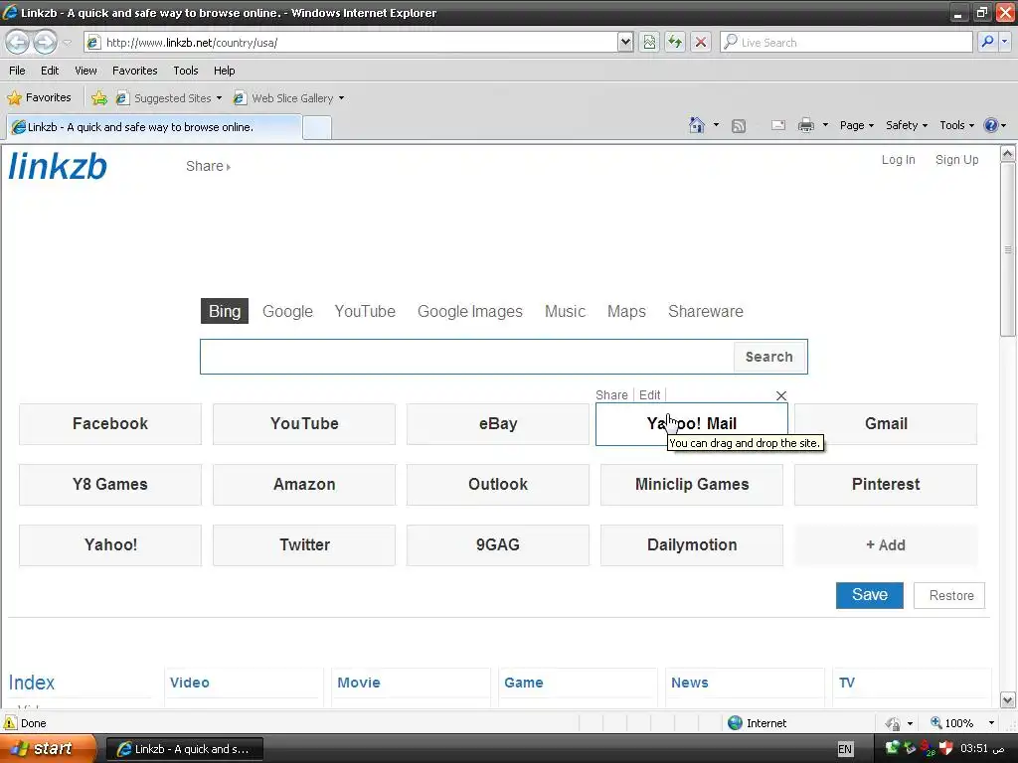This screenshot has width=1018, height=763.
Task: Open the View menu
Action: [x=85, y=71]
